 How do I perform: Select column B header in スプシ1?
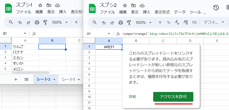(x=52, y=41)
